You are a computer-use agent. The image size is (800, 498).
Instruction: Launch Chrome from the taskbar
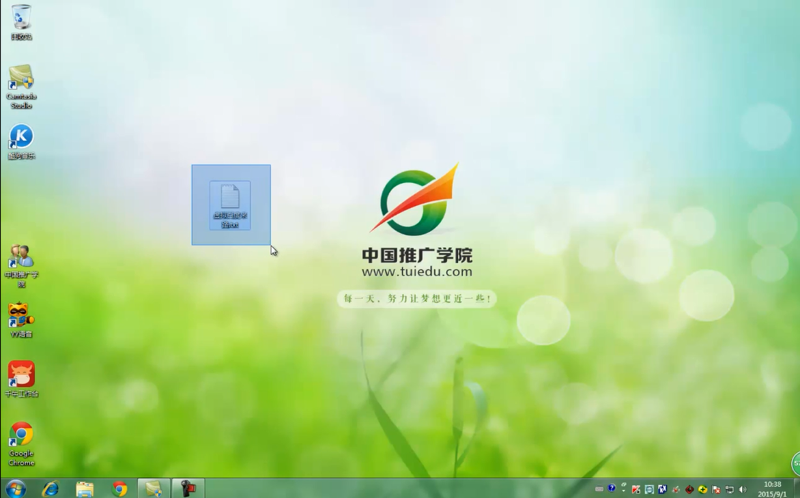tap(119, 488)
